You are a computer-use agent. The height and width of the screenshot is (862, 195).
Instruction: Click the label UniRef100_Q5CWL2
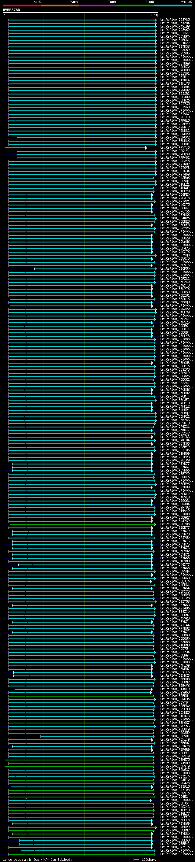point(175,494)
